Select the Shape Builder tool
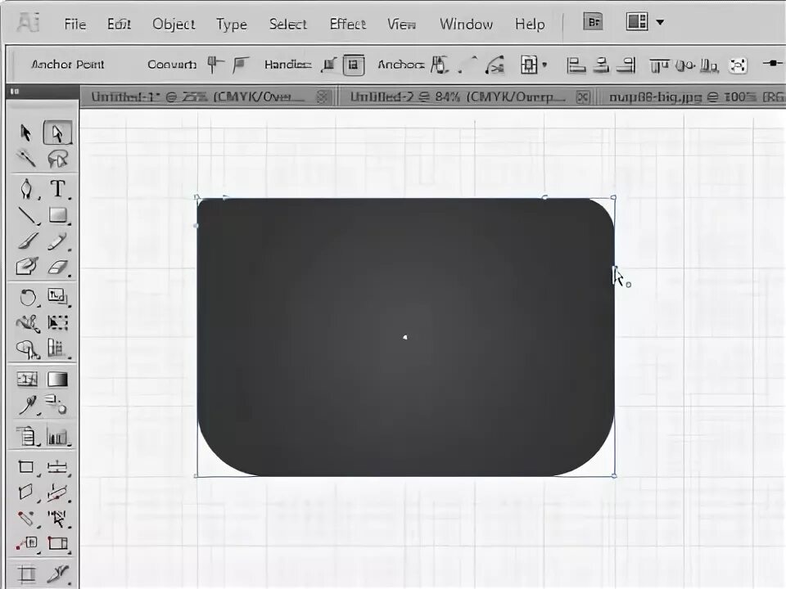Image resolution: width=786 pixels, height=589 pixels. (28, 349)
